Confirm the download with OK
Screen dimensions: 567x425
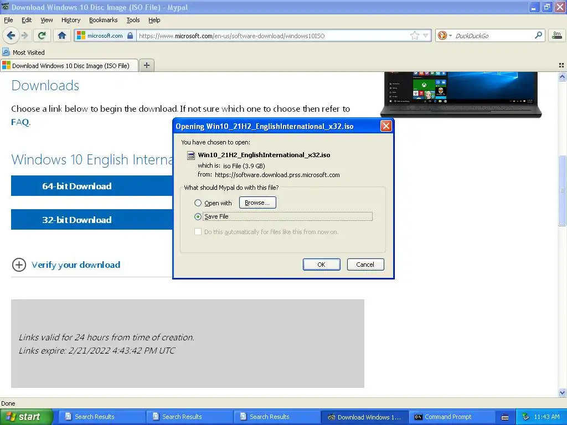321,265
